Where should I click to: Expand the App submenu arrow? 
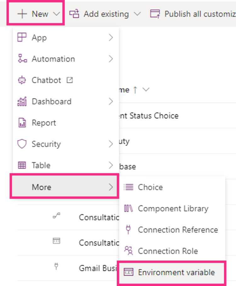(x=111, y=38)
